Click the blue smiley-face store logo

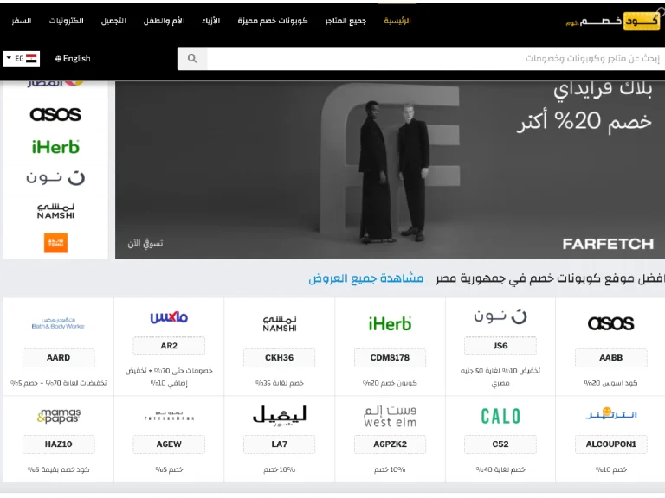coord(610,414)
